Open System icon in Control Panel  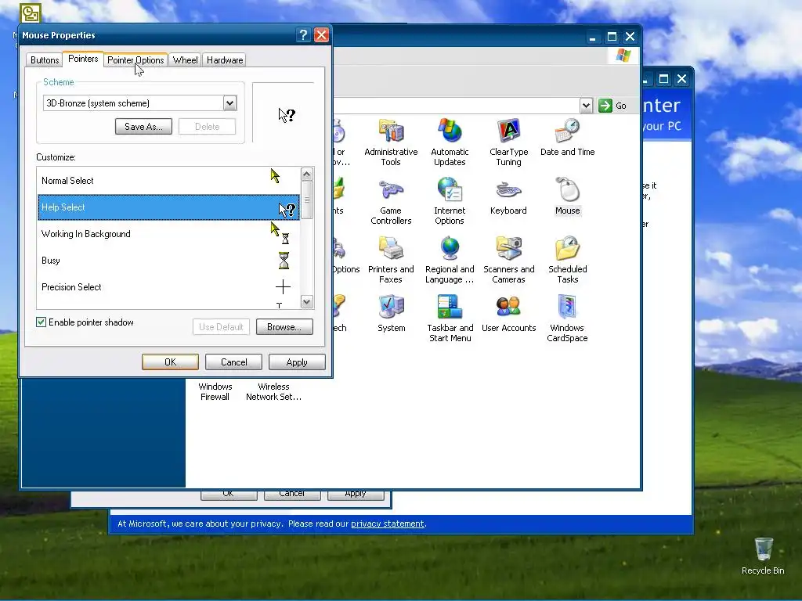pos(392,313)
